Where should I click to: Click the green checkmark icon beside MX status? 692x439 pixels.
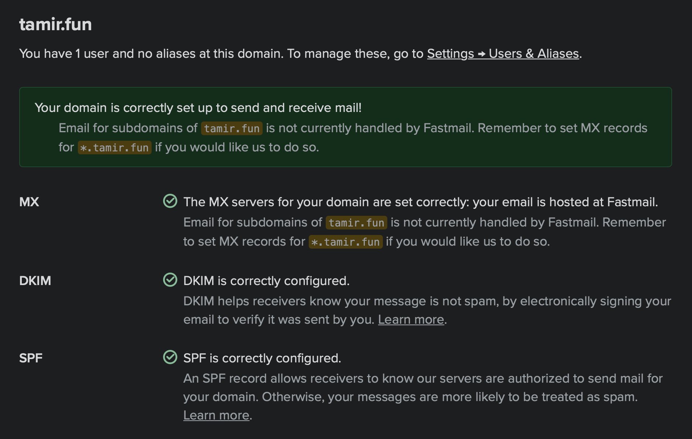[170, 201]
